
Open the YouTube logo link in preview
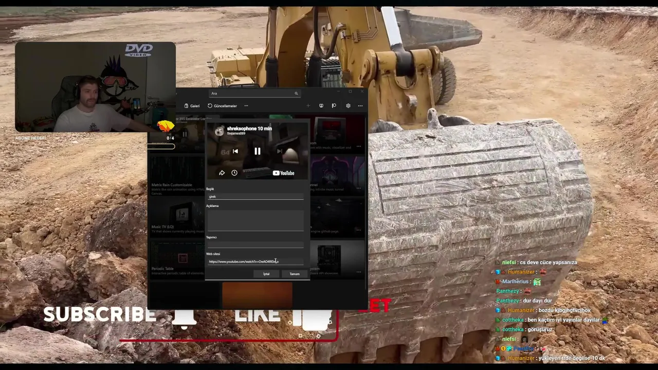point(283,173)
